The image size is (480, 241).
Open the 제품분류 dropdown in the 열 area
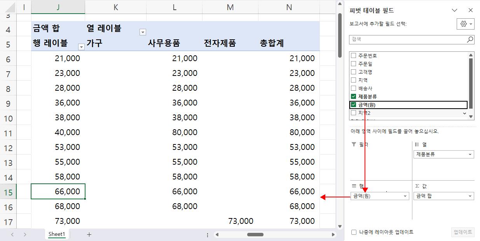tap(471, 154)
